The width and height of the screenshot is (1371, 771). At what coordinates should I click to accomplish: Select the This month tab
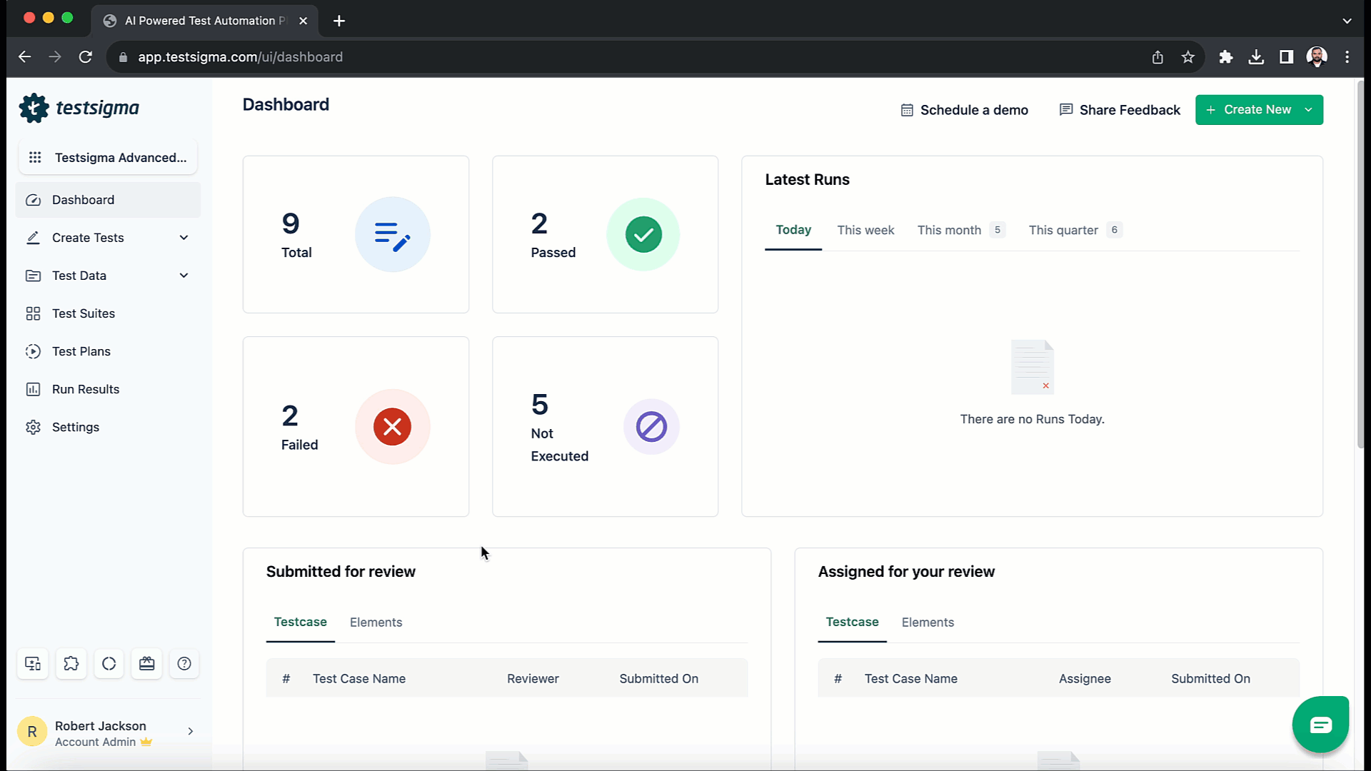coord(949,230)
